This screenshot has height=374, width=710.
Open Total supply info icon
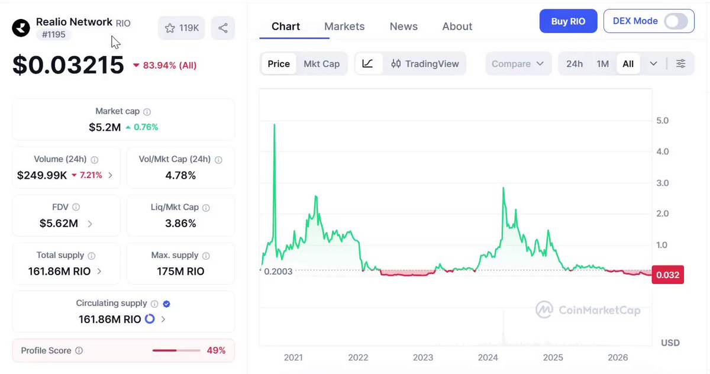point(92,256)
